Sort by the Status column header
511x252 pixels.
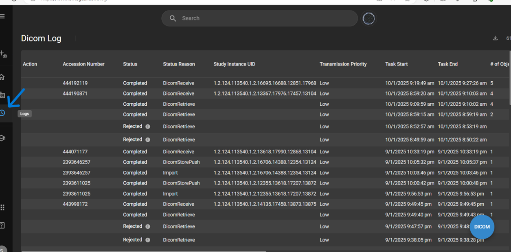tap(130, 64)
